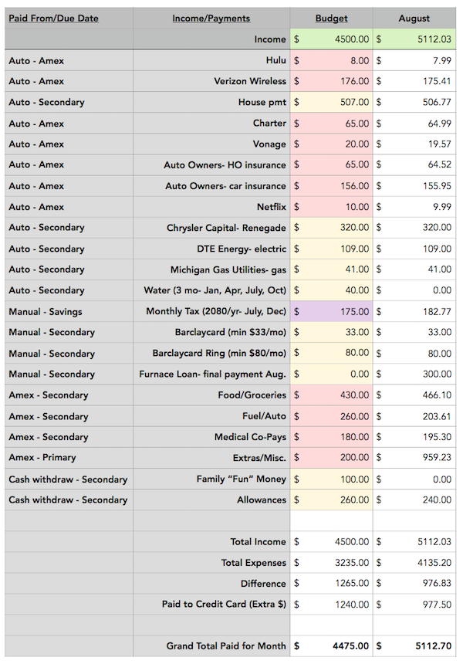Select the Paid From/Due Date header cell
Screen dimensions: 463x664
pos(69,19)
